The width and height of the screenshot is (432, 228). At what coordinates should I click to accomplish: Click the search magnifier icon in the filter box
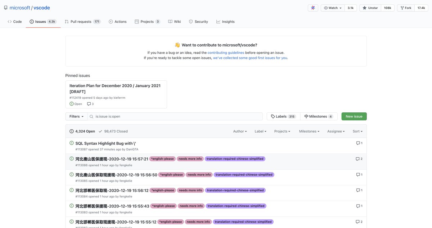(x=91, y=117)
